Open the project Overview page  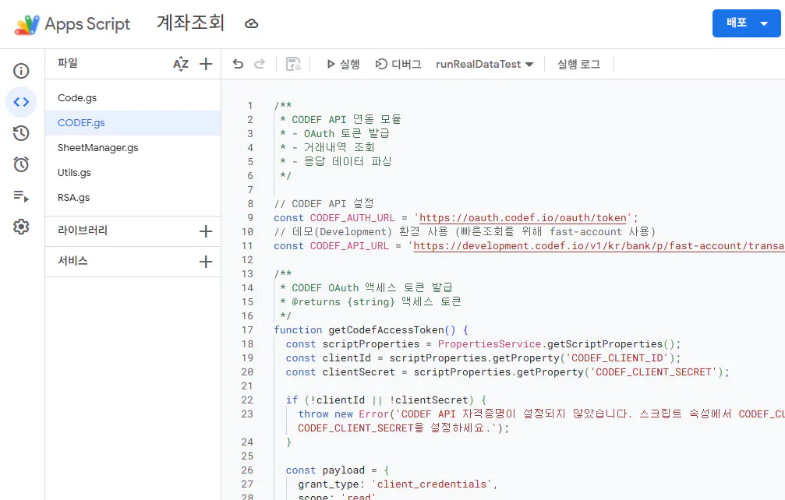[x=21, y=70]
